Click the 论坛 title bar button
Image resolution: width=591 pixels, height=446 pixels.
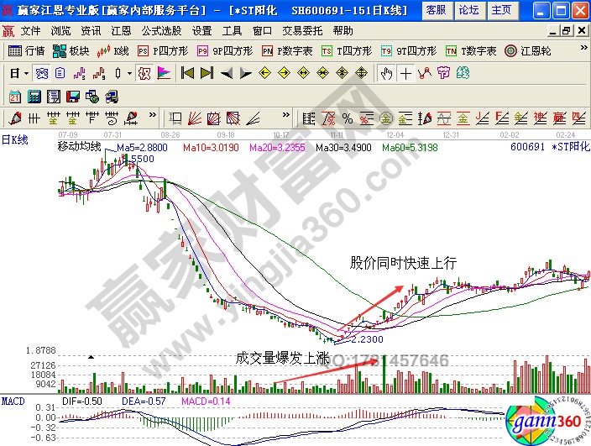(469, 10)
